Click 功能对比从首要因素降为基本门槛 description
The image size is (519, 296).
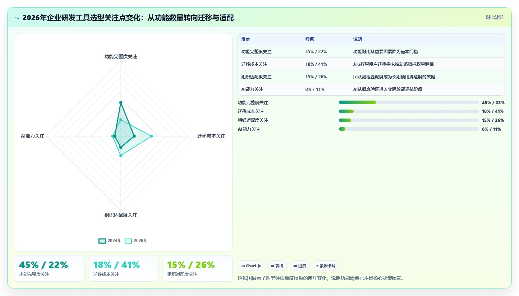pos(386,52)
